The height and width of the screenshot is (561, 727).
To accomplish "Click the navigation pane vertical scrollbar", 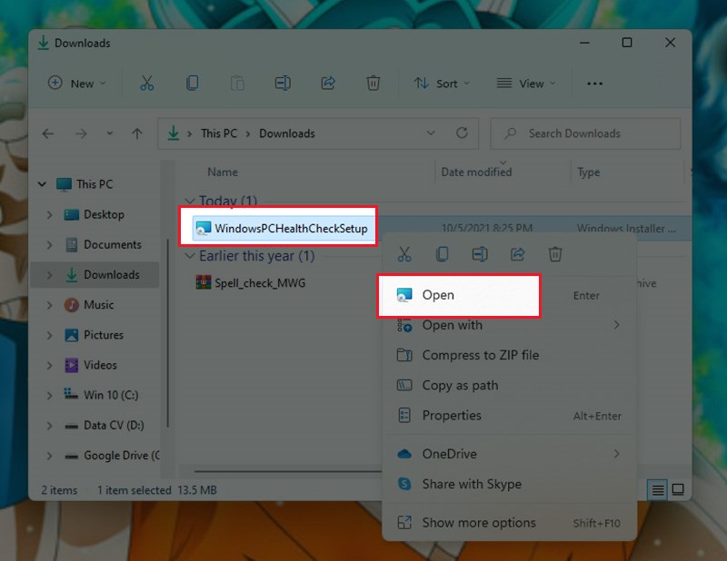I will click(168, 333).
